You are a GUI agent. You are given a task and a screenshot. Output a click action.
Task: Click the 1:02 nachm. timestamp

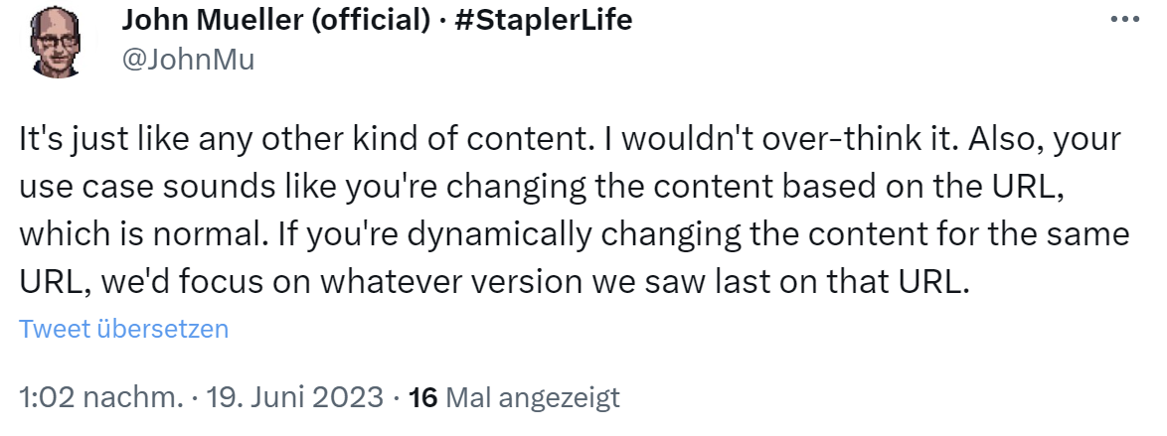pyautogui.click(x=100, y=397)
